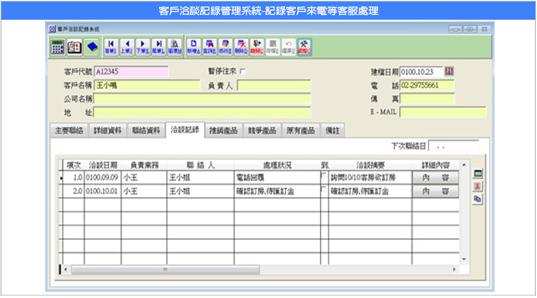Select the 詳細資料 tab

coord(107,131)
